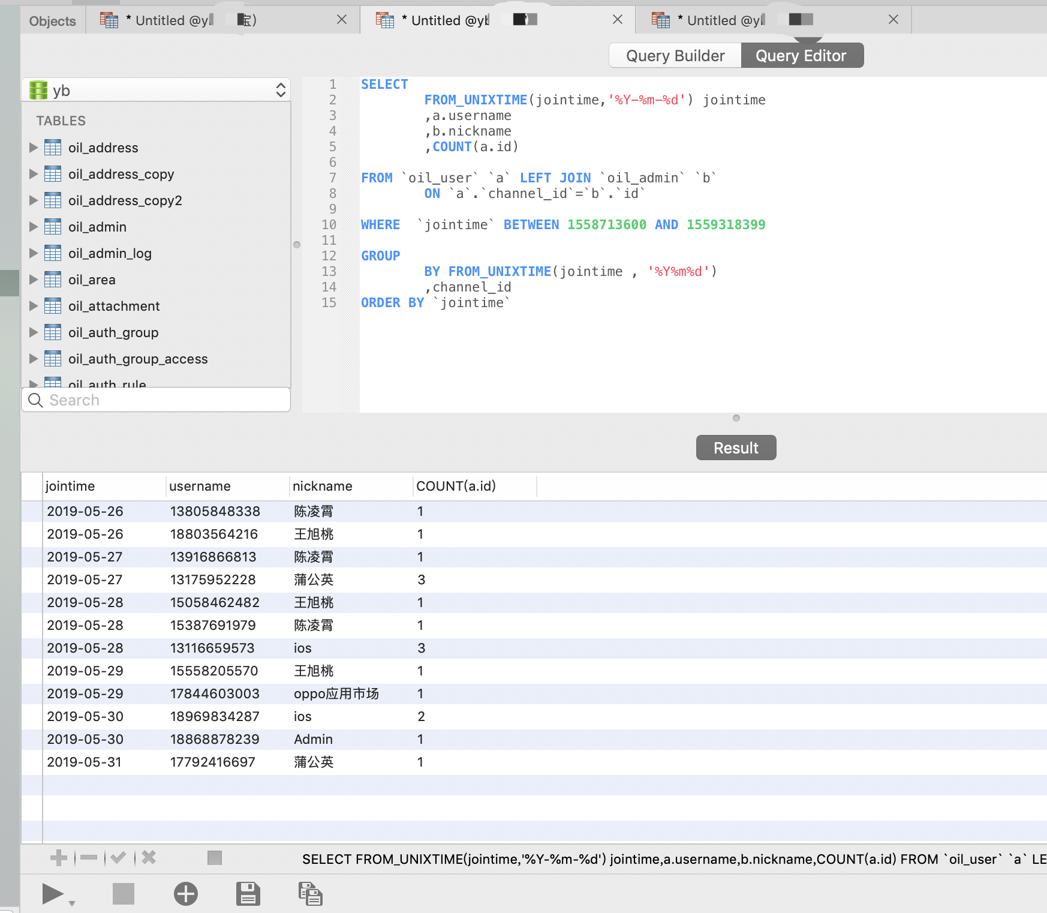1047x913 pixels.
Task: Save the query using the floppy disk icon
Action: 248,894
